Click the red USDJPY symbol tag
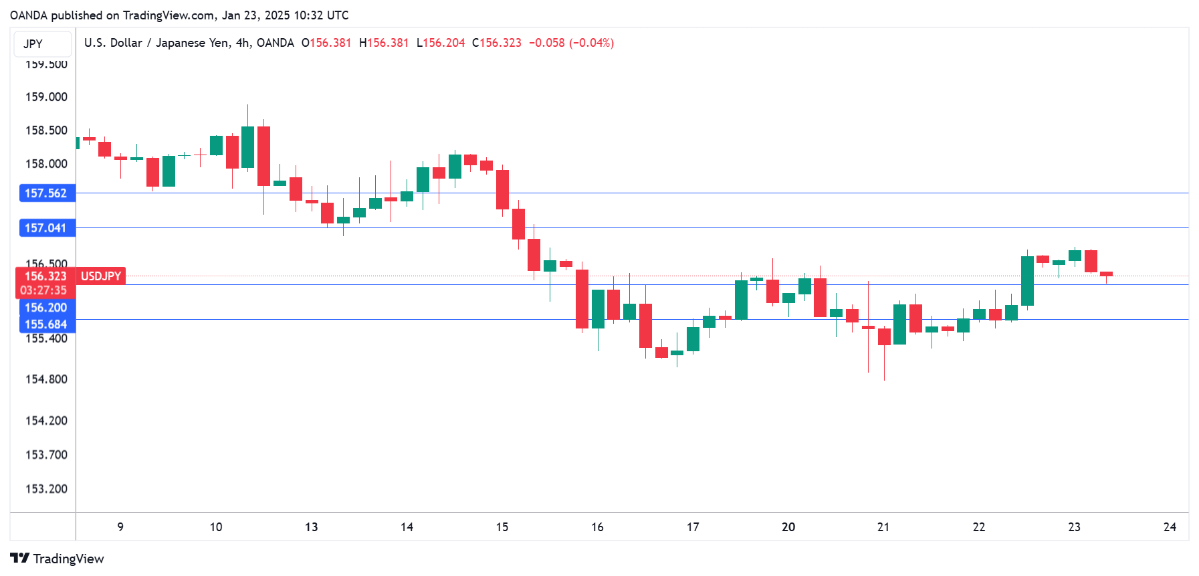 (101, 276)
